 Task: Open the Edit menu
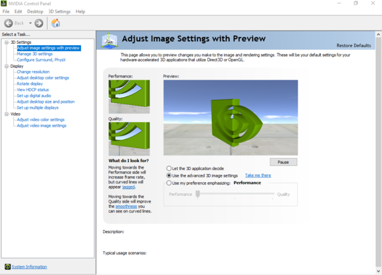(18, 11)
